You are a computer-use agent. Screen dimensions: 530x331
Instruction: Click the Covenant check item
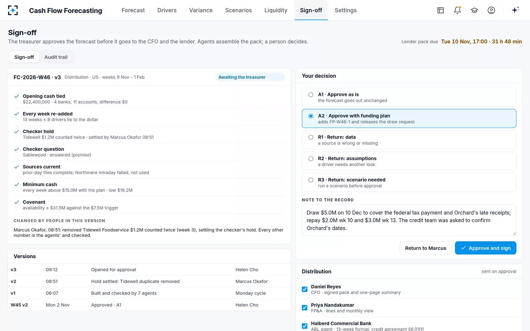click(149, 205)
